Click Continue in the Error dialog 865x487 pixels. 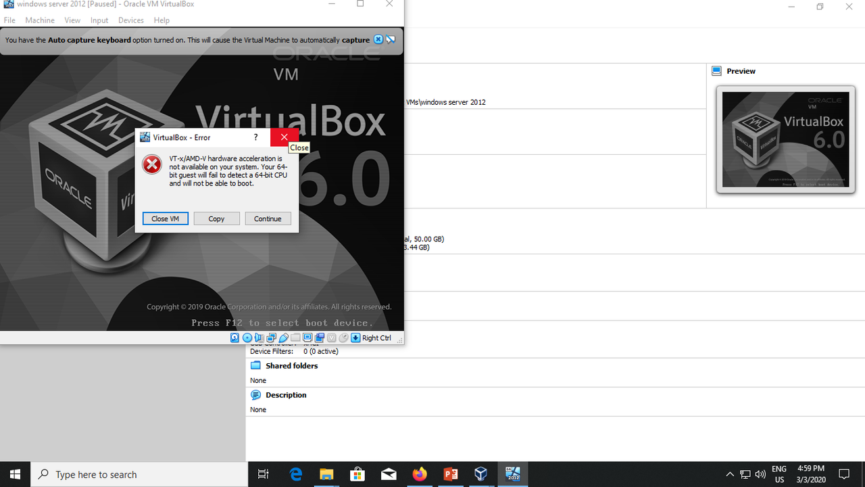click(268, 218)
